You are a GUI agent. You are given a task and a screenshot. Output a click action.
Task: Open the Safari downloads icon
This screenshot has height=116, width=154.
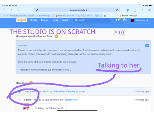pyautogui.click(x=127, y=10)
